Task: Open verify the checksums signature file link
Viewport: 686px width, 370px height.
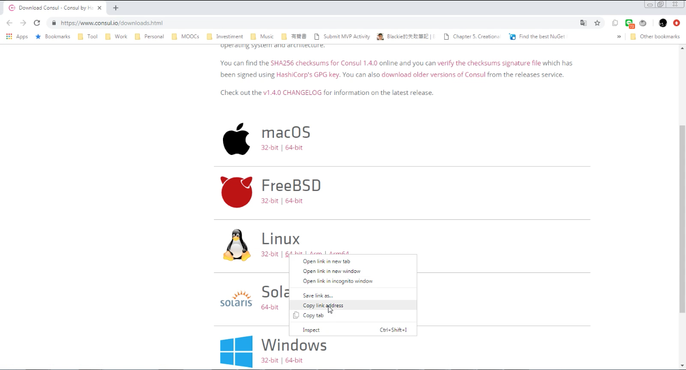Action: point(489,63)
